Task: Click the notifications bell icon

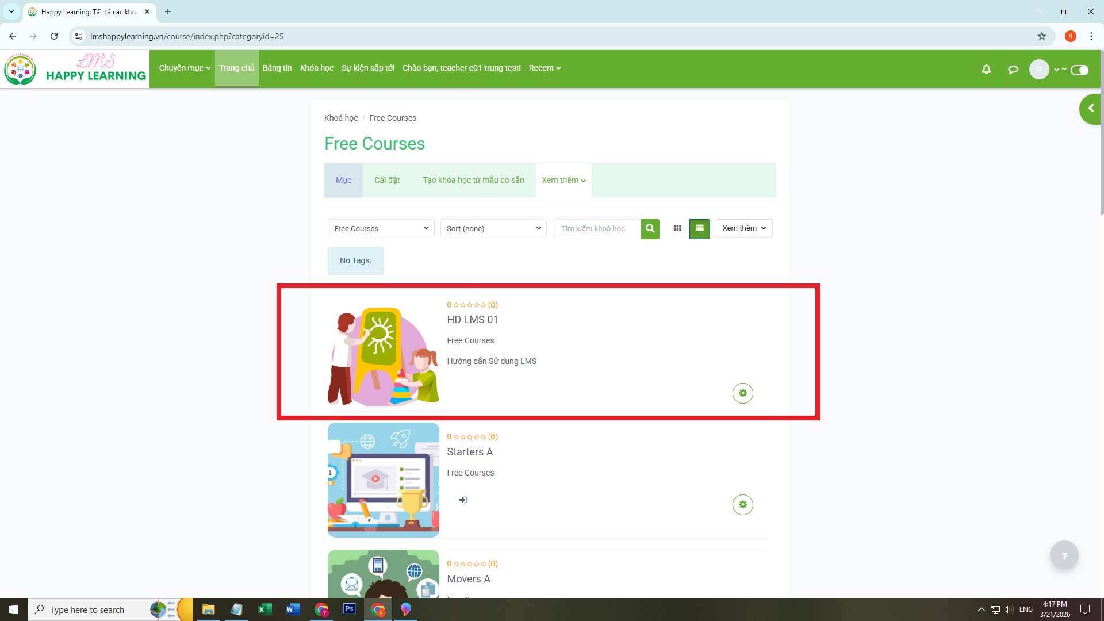Action: pyautogui.click(x=986, y=70)
